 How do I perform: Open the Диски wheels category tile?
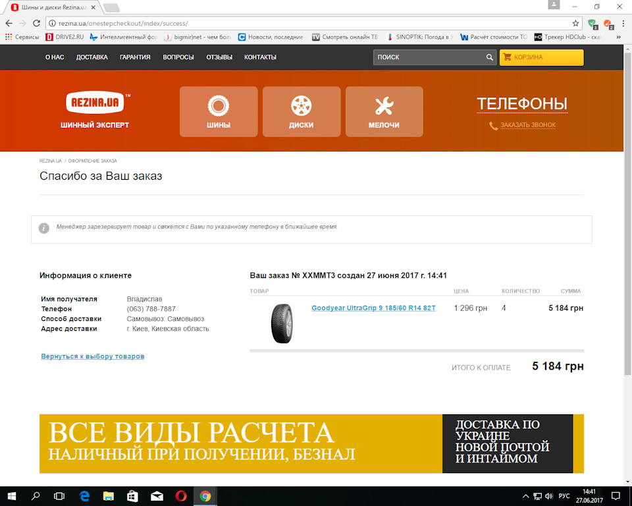[302, 111]
